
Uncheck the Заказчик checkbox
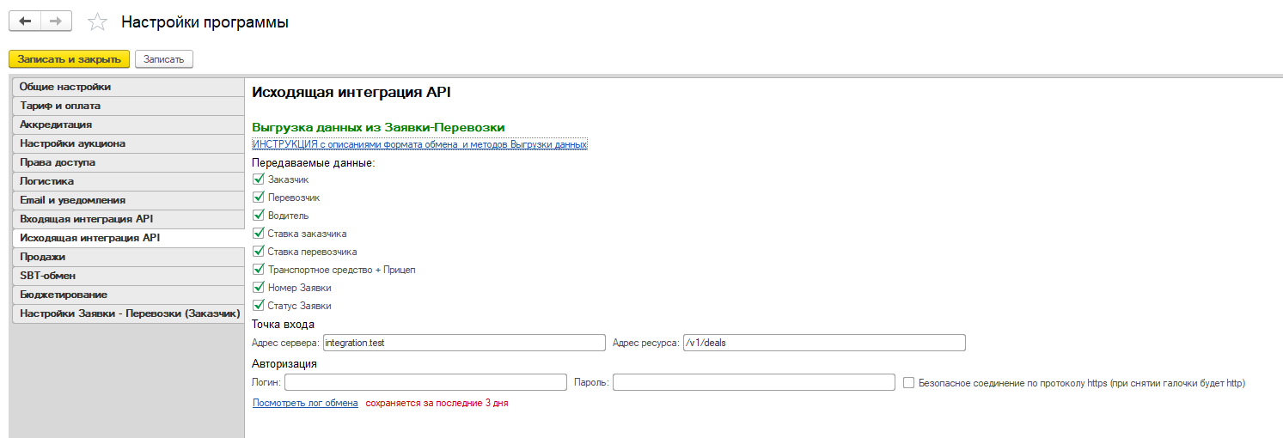[x=259, y=179]
